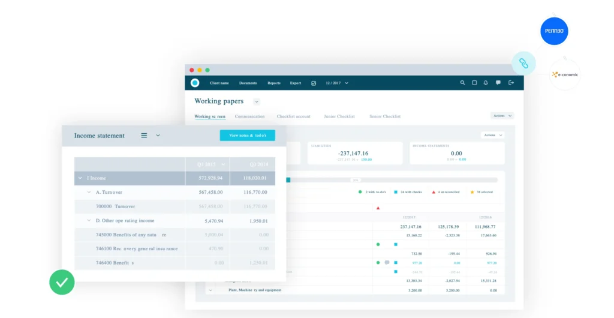Click red triangle above the 12/2017 header
The width and height of the screenshot is (614, 318).
[378, 208]
